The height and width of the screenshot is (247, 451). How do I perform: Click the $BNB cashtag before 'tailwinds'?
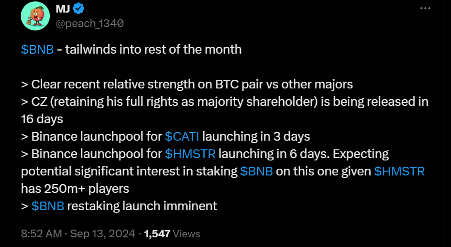point(37,49)
